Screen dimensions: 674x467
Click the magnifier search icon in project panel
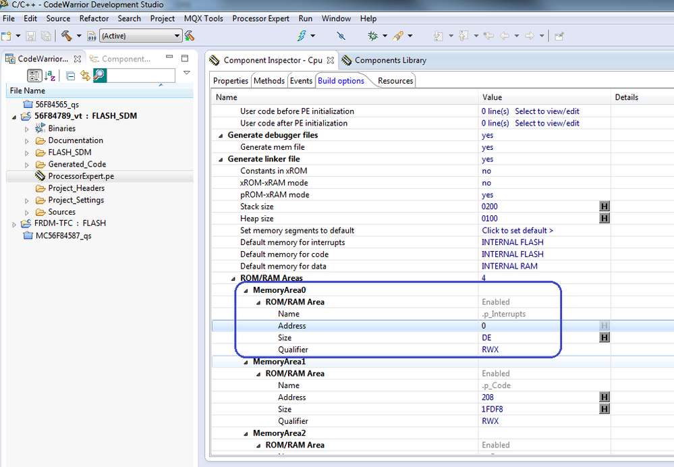coord(99,76)
